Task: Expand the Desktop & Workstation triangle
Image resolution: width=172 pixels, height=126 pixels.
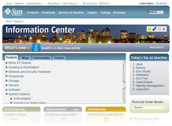Action: (x=7, y=67)
